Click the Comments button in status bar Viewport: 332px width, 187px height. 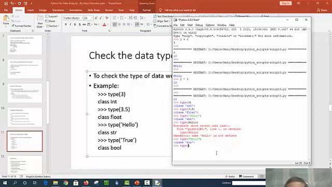pos(246,177)
